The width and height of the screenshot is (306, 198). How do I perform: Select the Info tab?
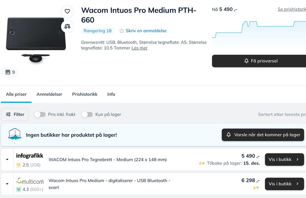pyautogui.click(x=111, y=94)
